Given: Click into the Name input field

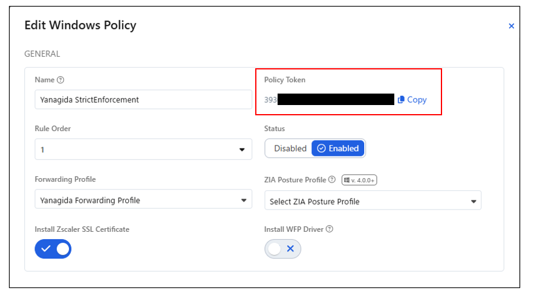Looking at the screenshot, I should pos(143,100).
